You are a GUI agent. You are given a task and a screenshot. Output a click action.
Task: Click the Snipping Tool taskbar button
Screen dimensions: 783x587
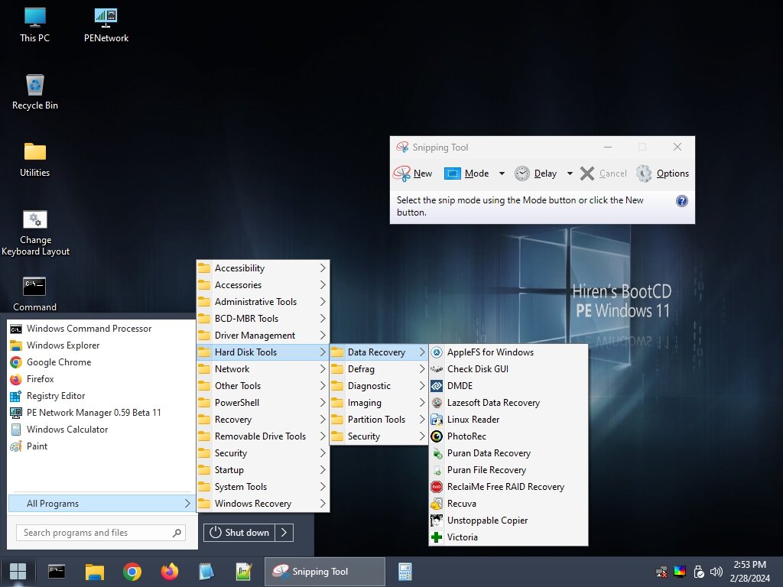click(324, 572)
